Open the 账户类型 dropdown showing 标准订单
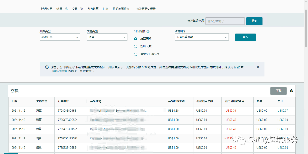308x154 pixels. [x=60, y=37]
